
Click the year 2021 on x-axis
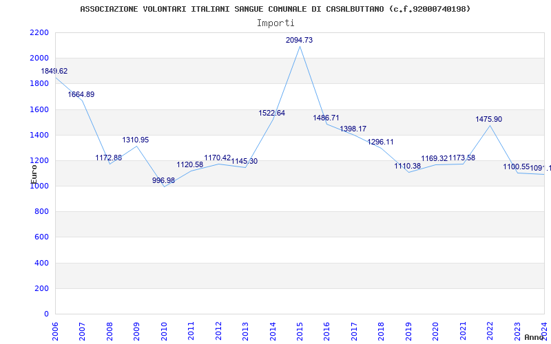(463, 331)
